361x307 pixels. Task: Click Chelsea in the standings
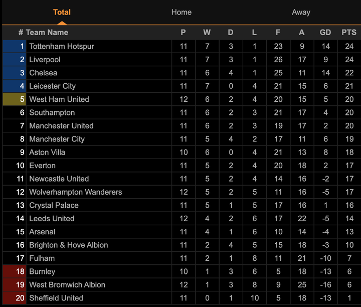[43, 73]
